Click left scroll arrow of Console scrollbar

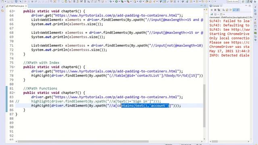[210, 141]
